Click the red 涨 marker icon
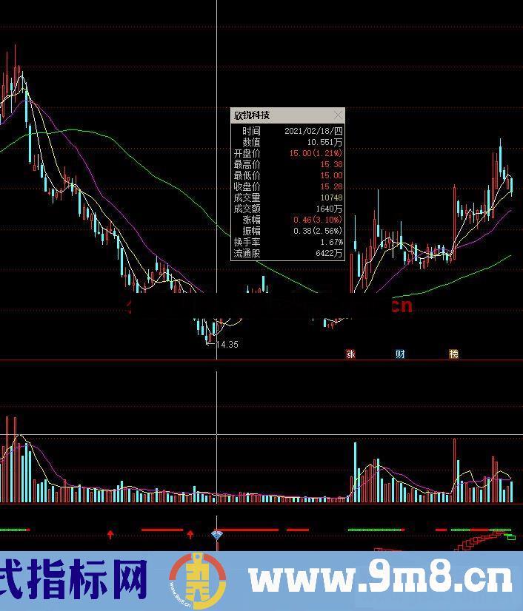Image resolution: width=523 pixels, height=611 pixels. click(x=350, y=354)
